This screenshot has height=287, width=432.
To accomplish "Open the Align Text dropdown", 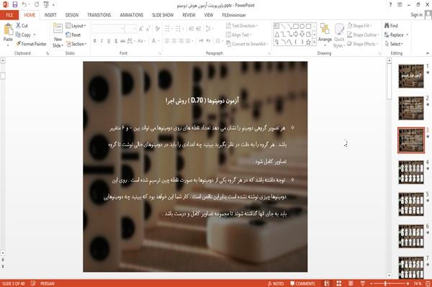I will tap(238, 35).
